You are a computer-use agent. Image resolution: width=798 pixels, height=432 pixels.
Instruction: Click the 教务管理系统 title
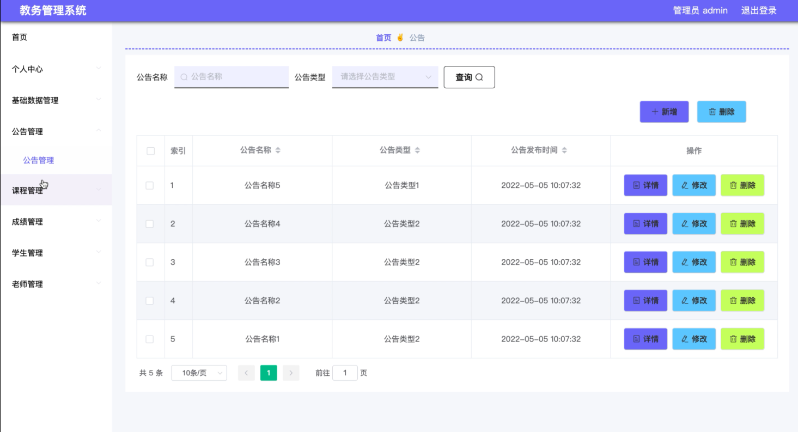click(53, 10)
